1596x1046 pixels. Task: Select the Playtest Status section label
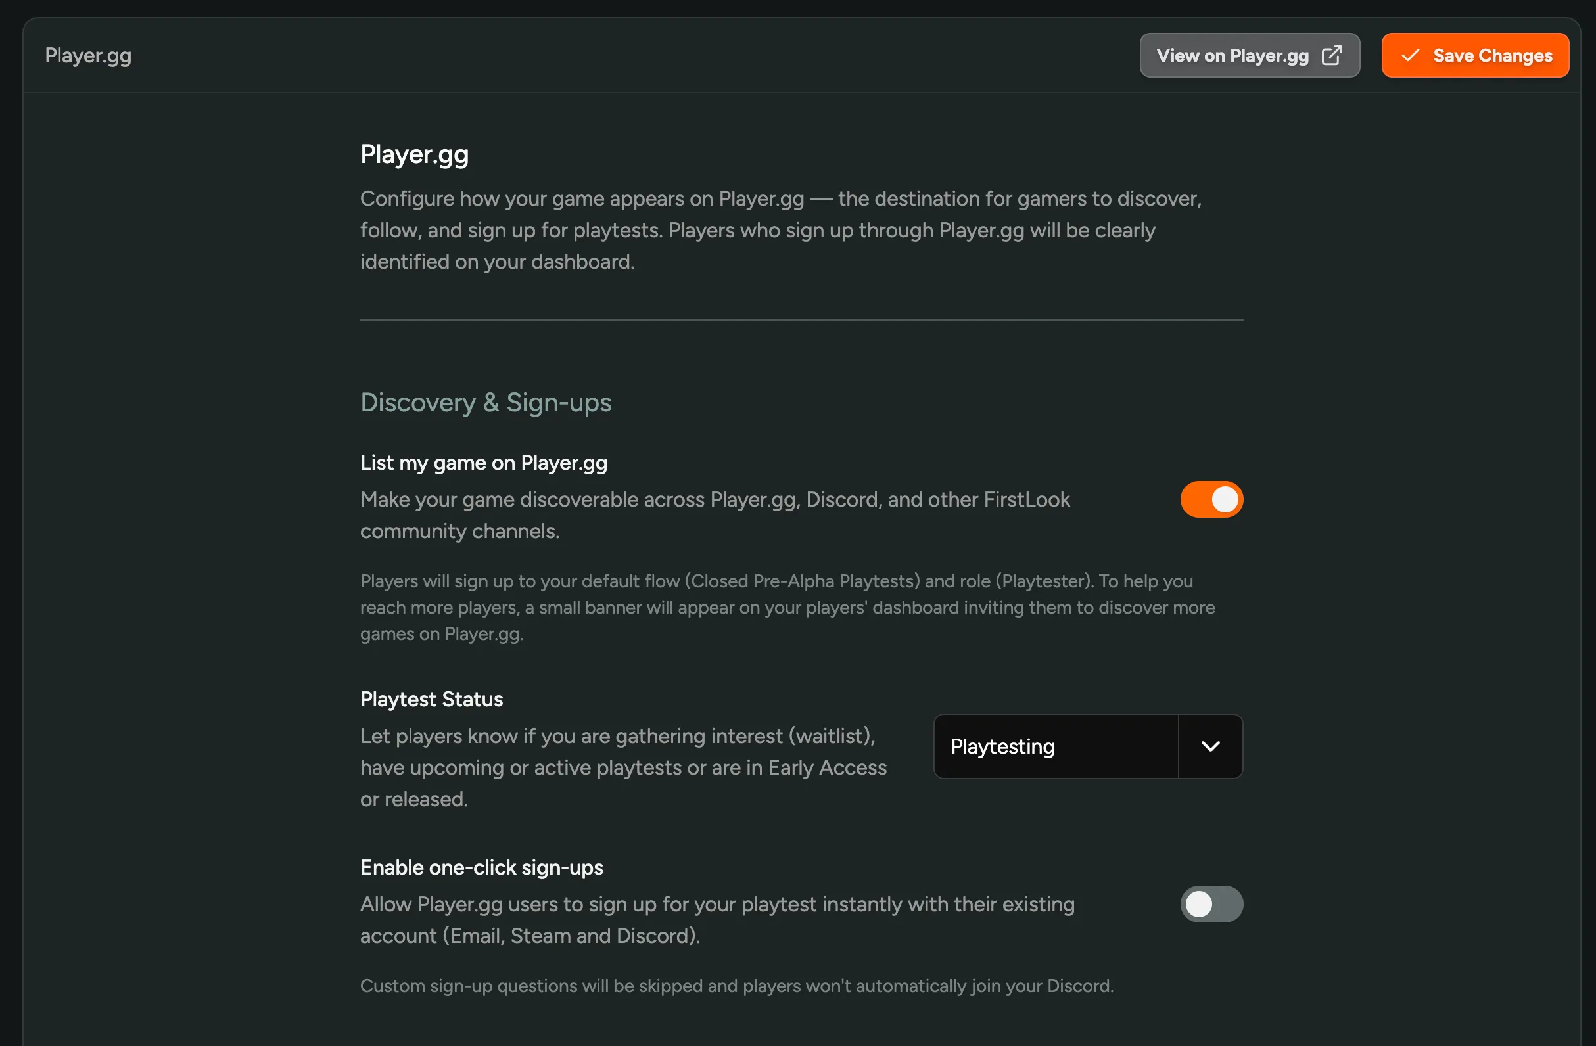(431, 698)
